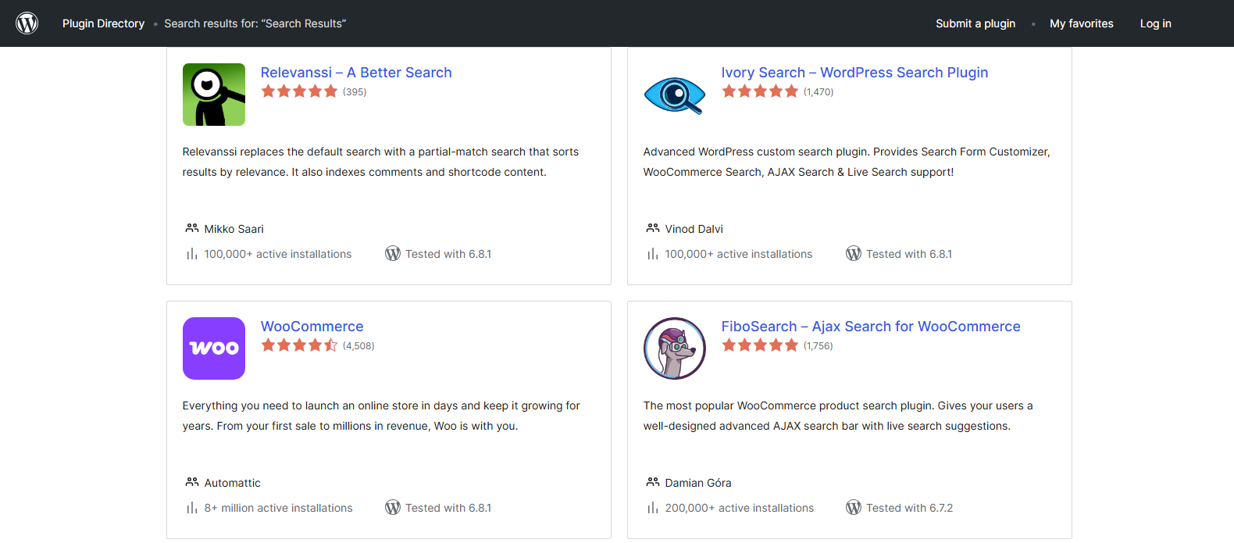This screenshot has width=1234, height=543.
Task: Click "100,000+ active installations" in Relevanssi card
Action: pyautogui.click(x=277, y=254)
